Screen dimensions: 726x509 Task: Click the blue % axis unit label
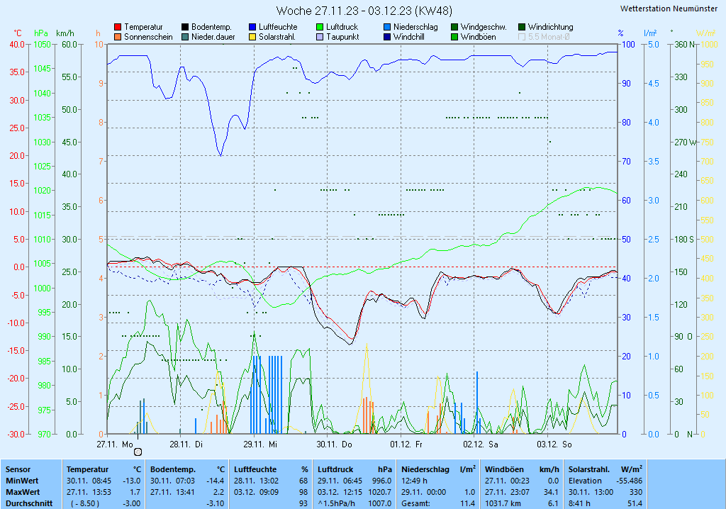tap(620, 33)
